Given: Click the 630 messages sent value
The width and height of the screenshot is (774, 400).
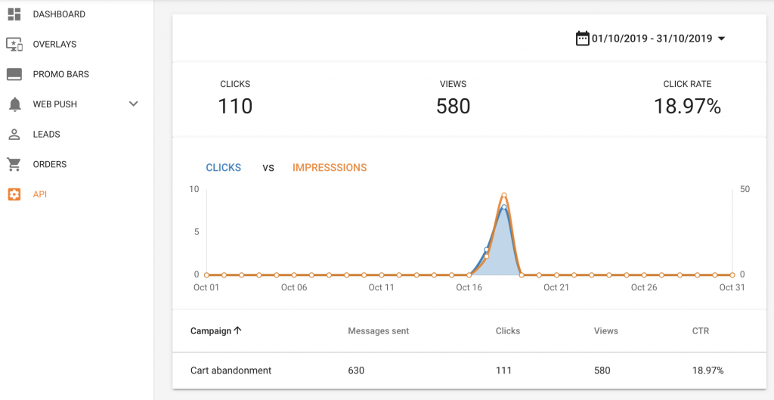Looking at the screenshot, I should (x=356, y=371).
